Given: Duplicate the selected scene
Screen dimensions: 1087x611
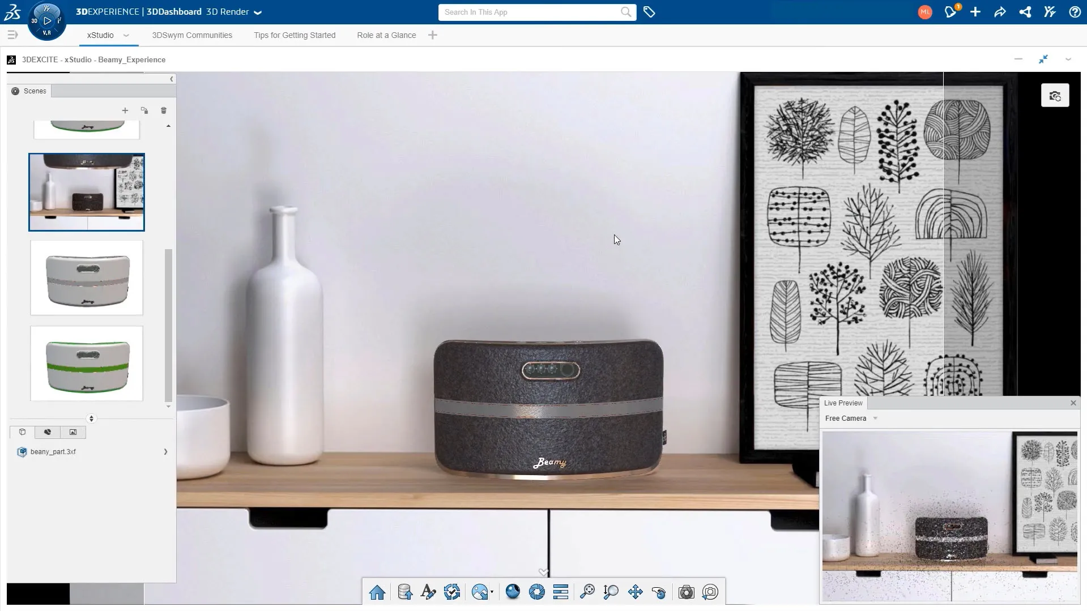Looking at the screenshot, I should 144,110.
